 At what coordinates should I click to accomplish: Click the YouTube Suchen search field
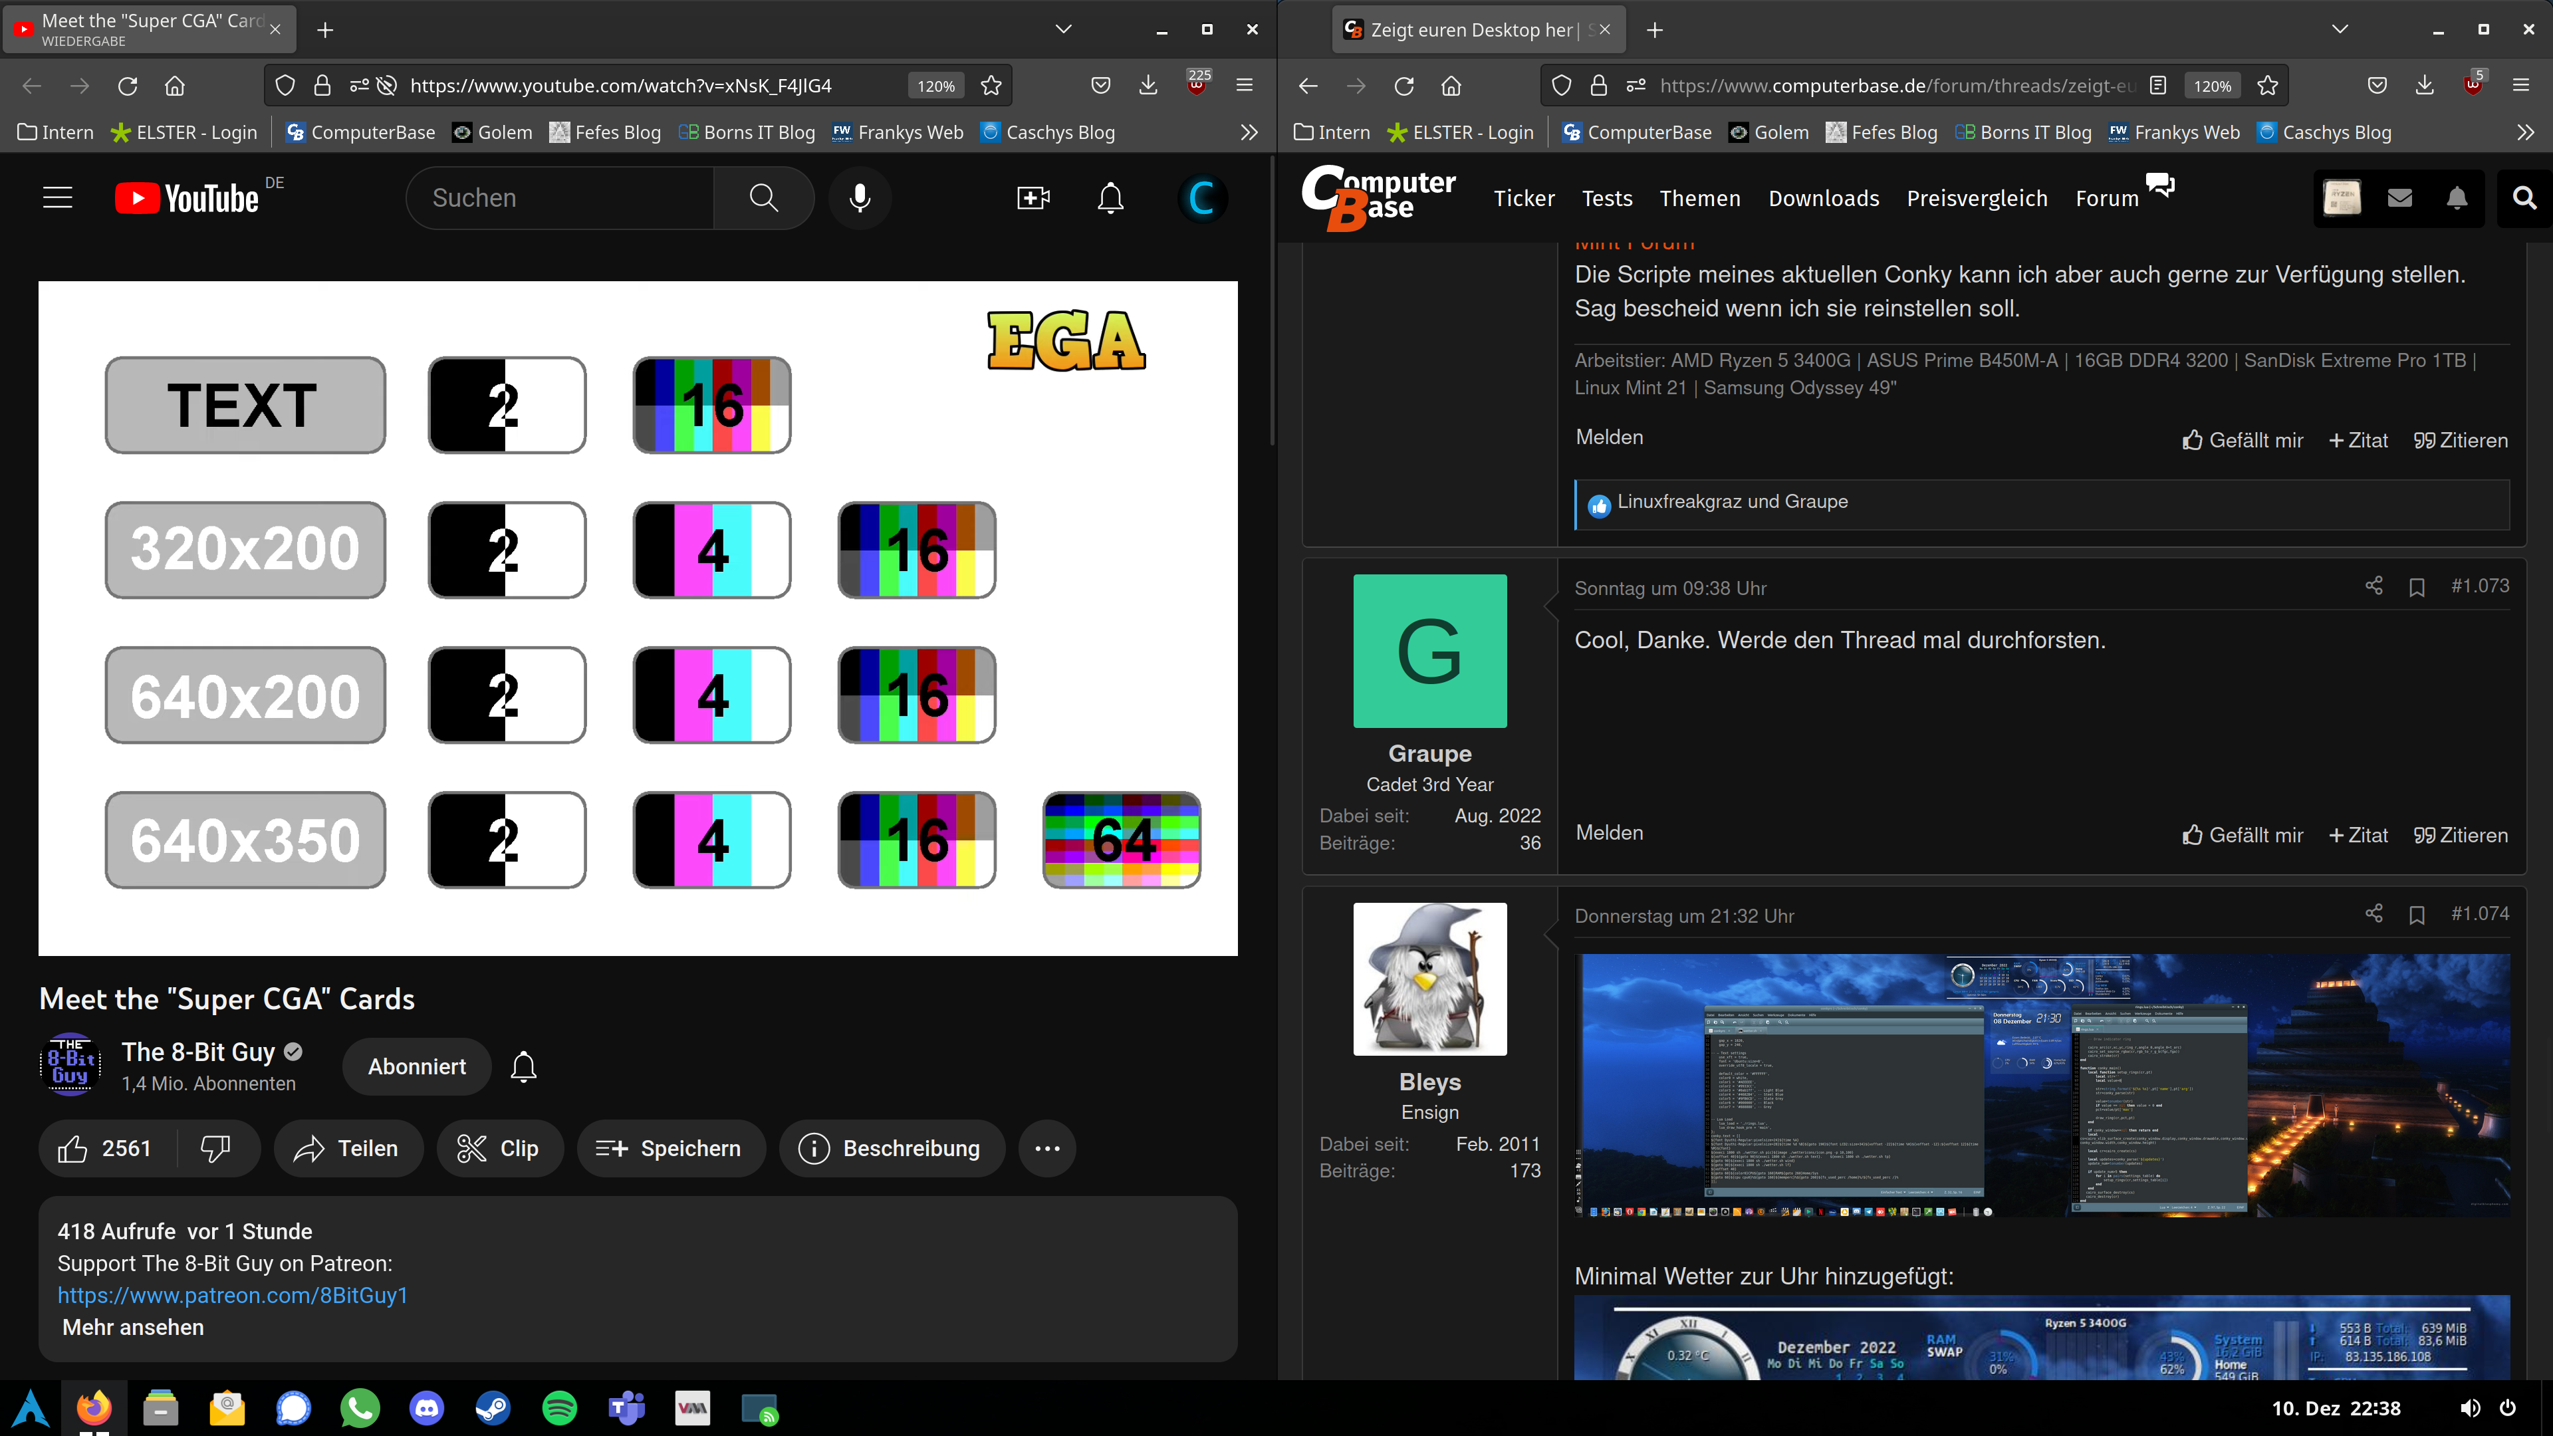coord(560,198)
